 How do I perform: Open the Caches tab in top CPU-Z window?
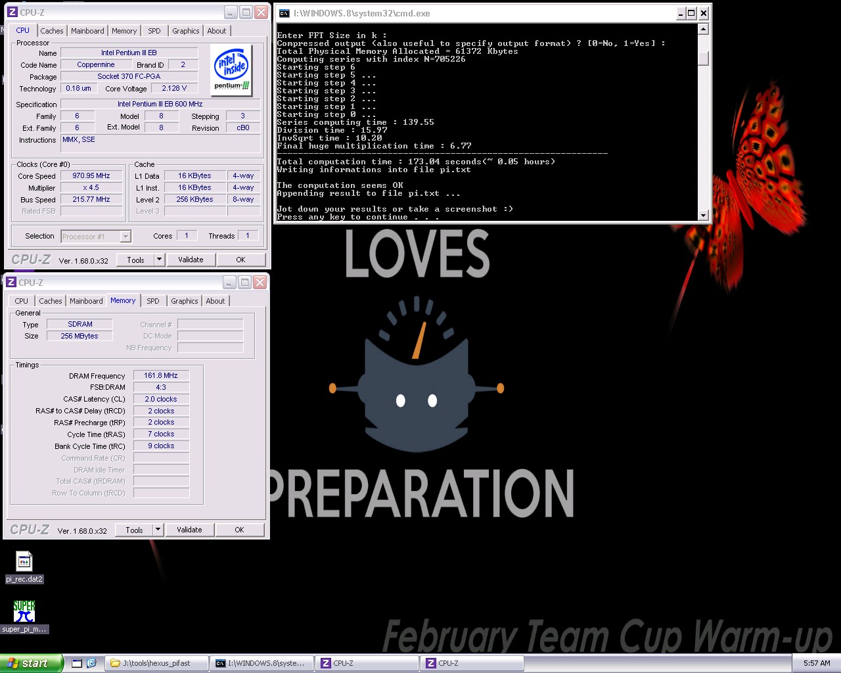click(x=52, y=31)
